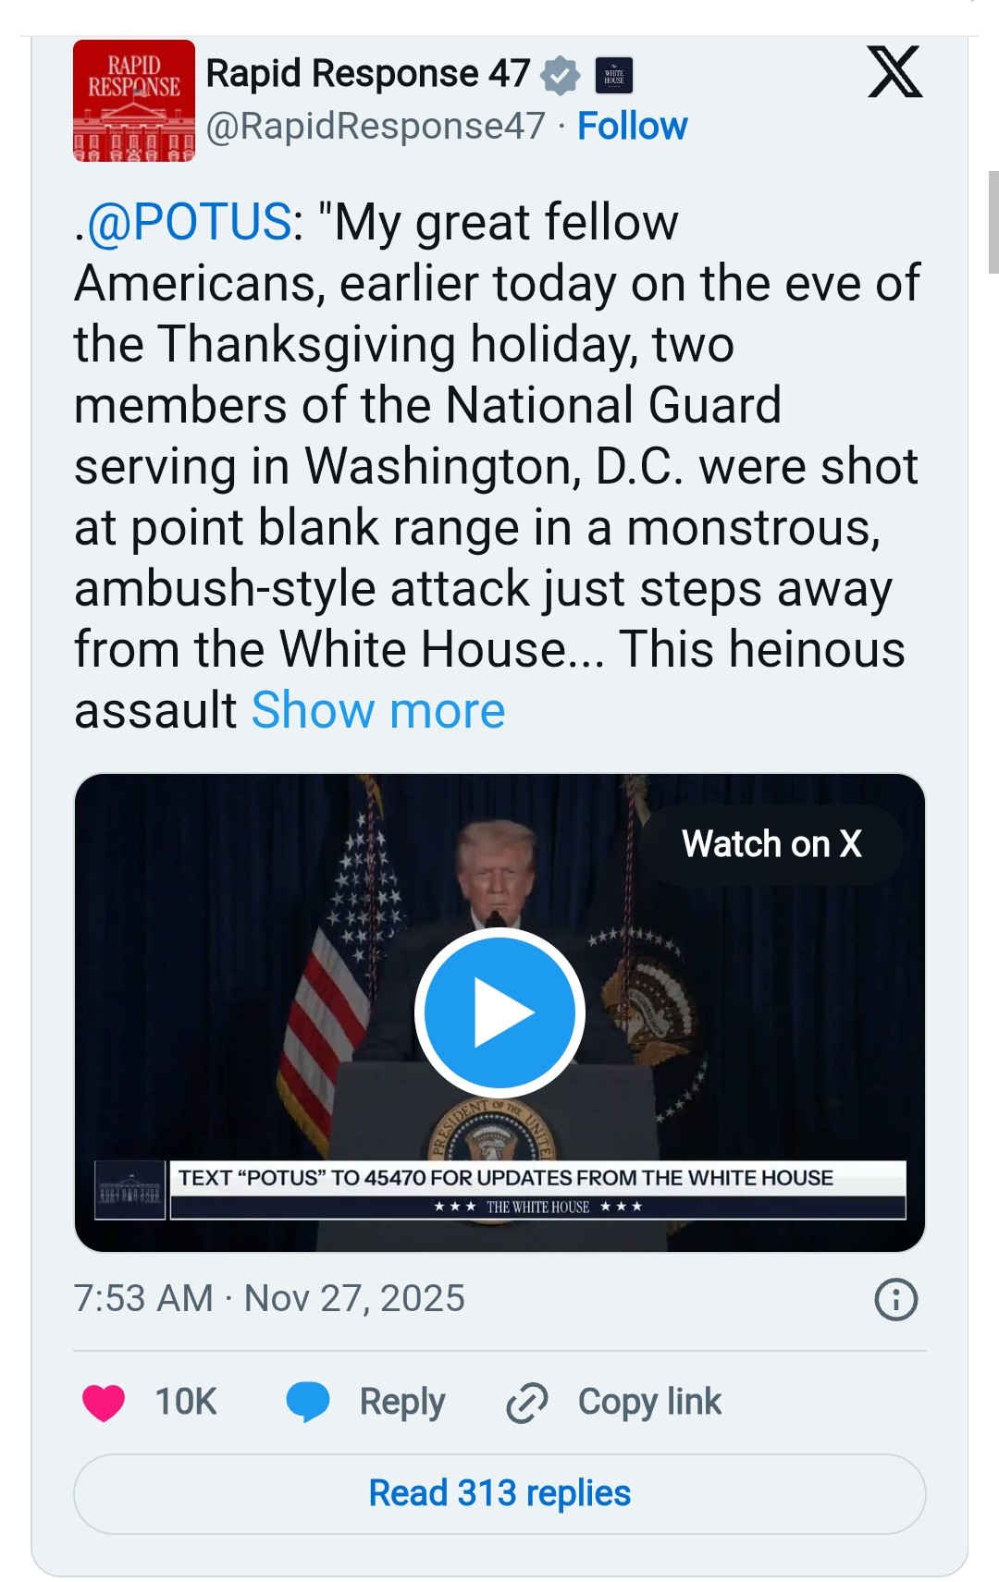
Task: Open the X logo
Action: point(894,72)
